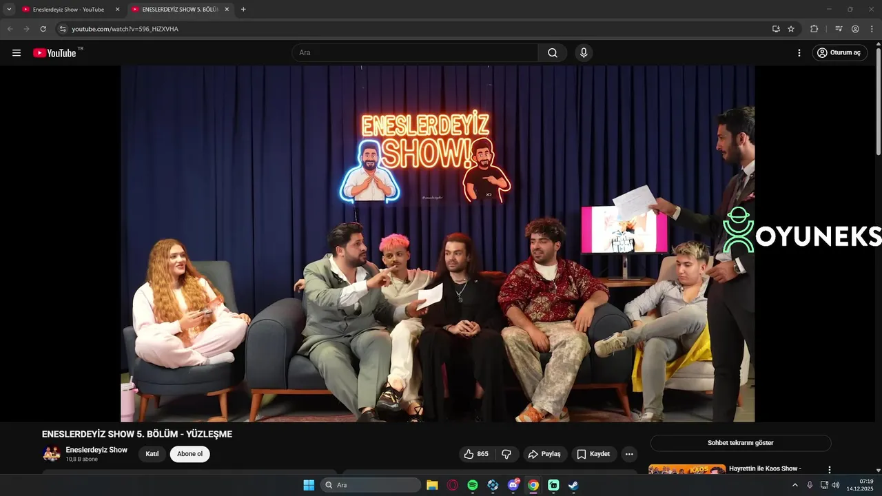
Task: Open YouTube settings three-dot menu
Action: tap(799, 52)
